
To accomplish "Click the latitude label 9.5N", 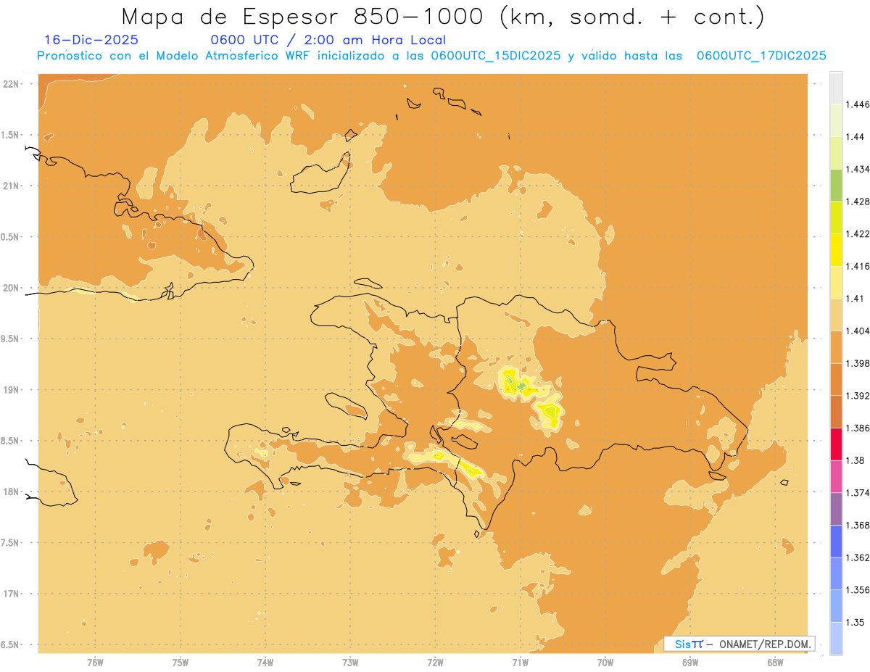I will click(9, 339).
